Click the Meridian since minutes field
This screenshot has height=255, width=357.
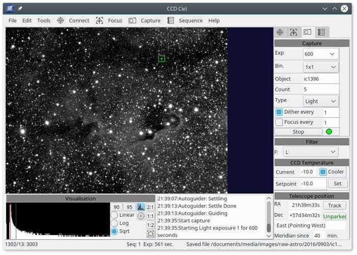coord(319,236)
